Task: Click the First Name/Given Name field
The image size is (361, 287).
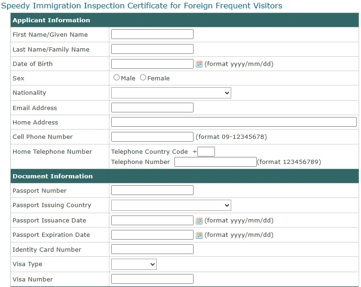Action: click(152, 34)
